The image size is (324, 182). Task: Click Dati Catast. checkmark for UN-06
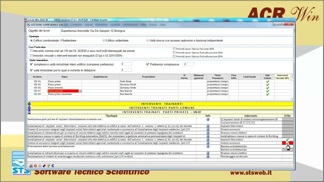coord(268,88)
